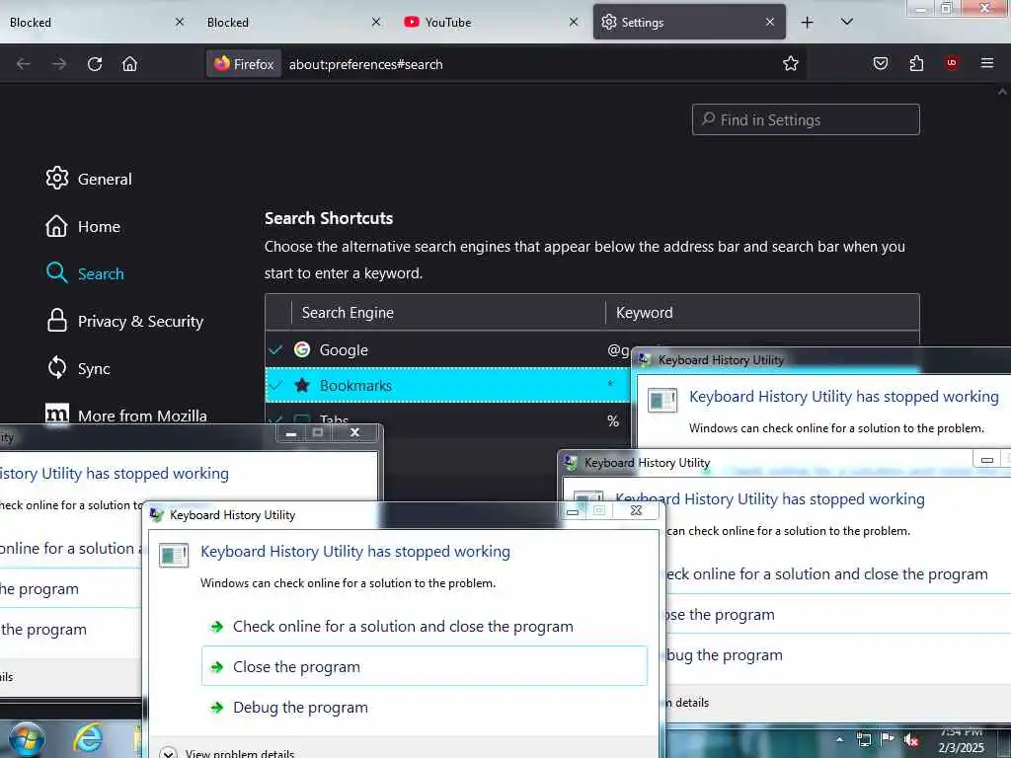Launch Internet Explorer from the taskbar
This screenshot has height=758, width=1011.
(88, 738)
